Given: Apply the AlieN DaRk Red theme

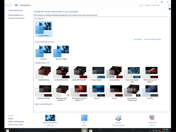Looking at the screenshot, I should 44,73.
